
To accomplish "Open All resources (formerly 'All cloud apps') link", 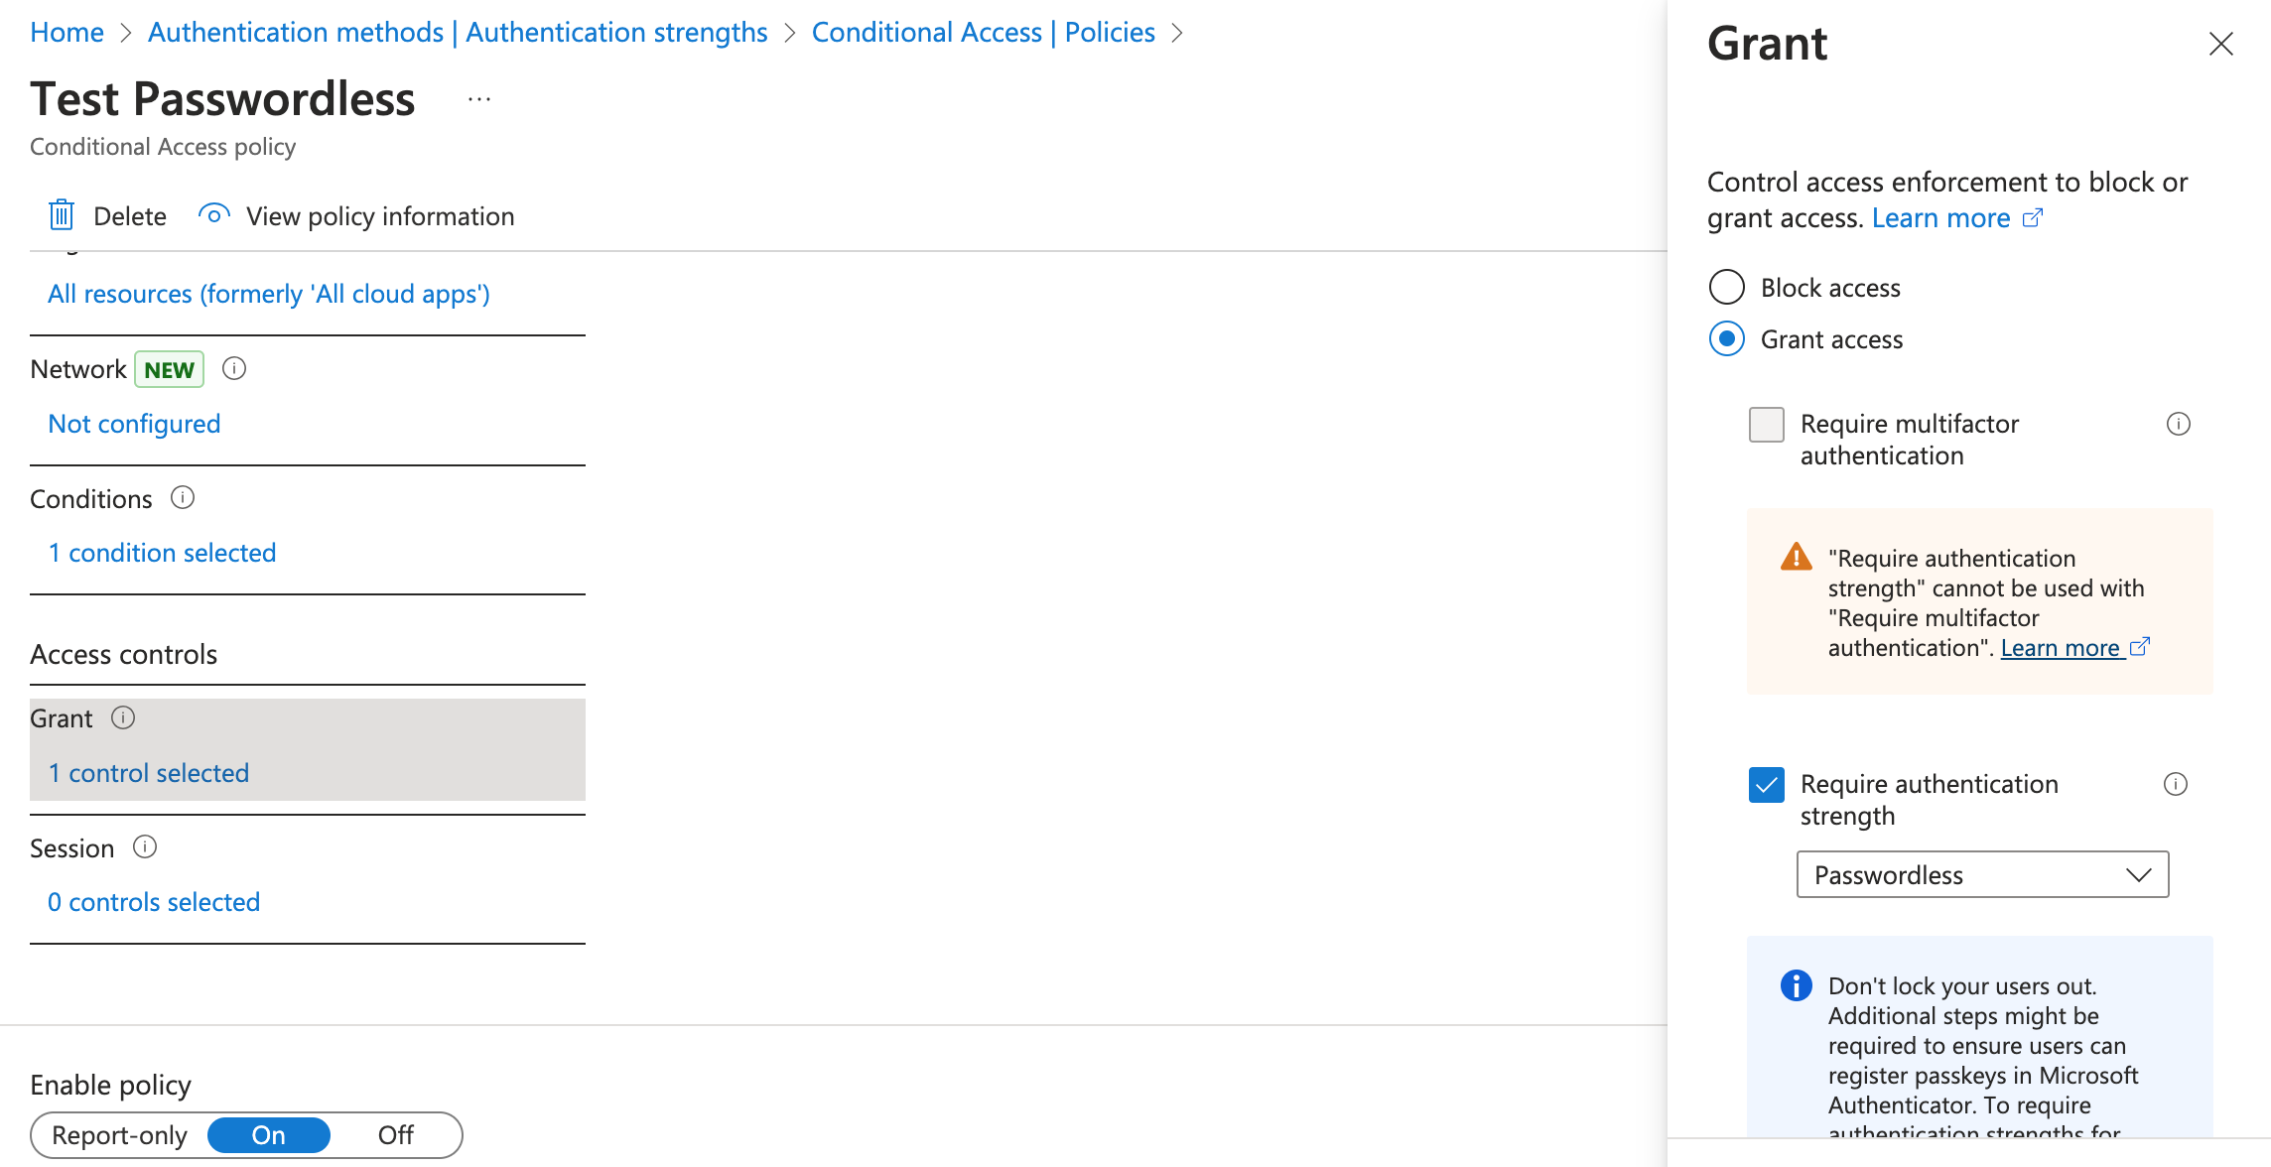I will click(269, 294).
